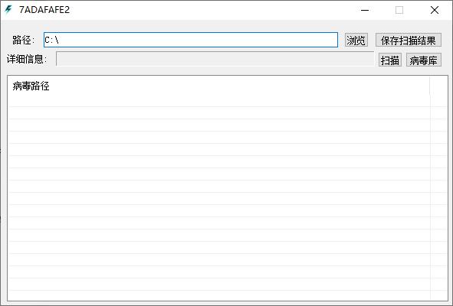The height and width of the screenshot is (306, 453).
Task: Focus the 路径 input showing C:\
Action: 191,40
